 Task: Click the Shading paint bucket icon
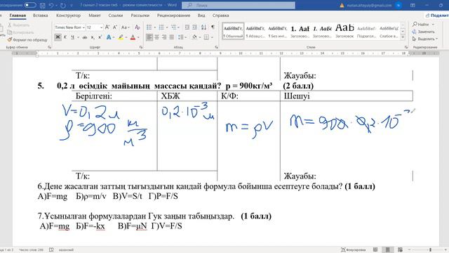pyautogui.click(x=195, y=37)
